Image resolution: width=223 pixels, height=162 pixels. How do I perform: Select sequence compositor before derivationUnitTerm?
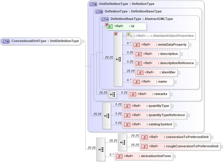click(101, 150)
